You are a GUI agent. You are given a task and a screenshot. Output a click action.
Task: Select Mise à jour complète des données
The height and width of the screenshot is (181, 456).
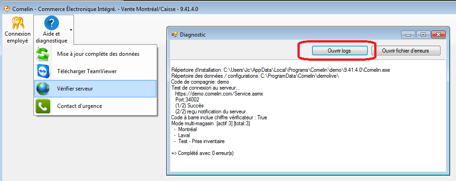[x=95, y=54]
